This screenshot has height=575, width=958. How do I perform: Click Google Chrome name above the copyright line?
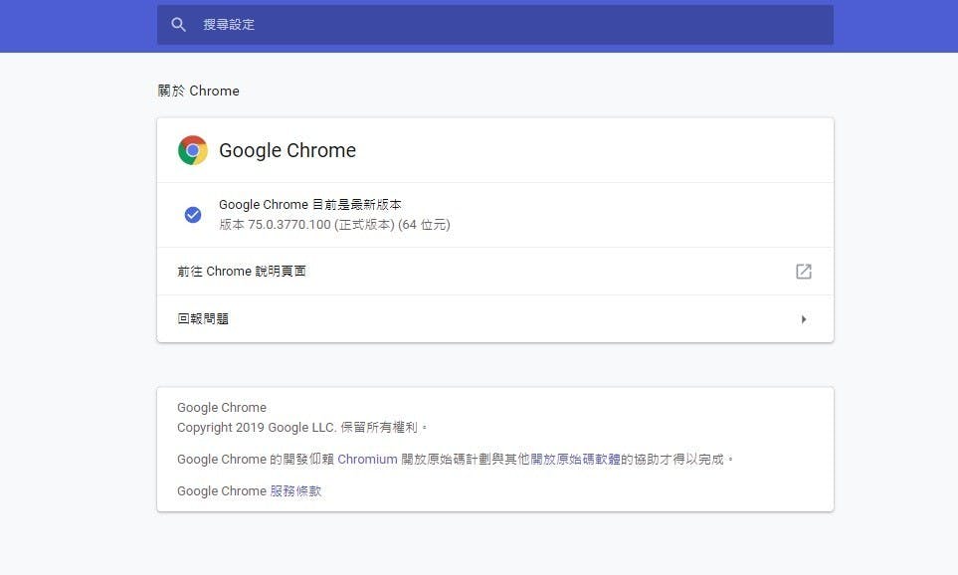222,408
